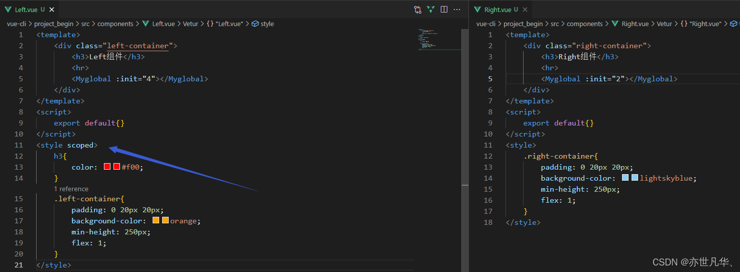Viewport: 740px width, 272px height.
Task: Click the first orange color swatch
Action: tap(156, 220)
